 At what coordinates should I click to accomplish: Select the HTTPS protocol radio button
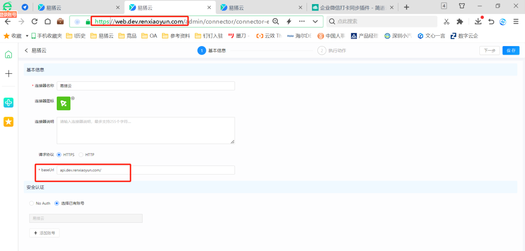click(59, 155)
